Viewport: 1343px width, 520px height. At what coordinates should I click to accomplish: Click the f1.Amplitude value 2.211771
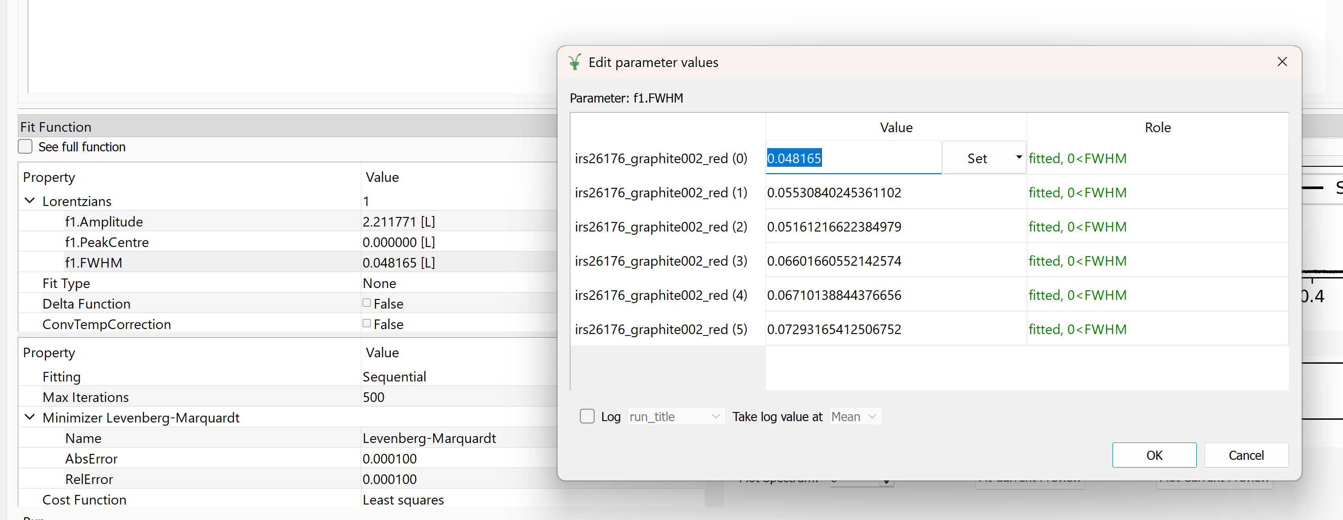(x=398, y=221)
